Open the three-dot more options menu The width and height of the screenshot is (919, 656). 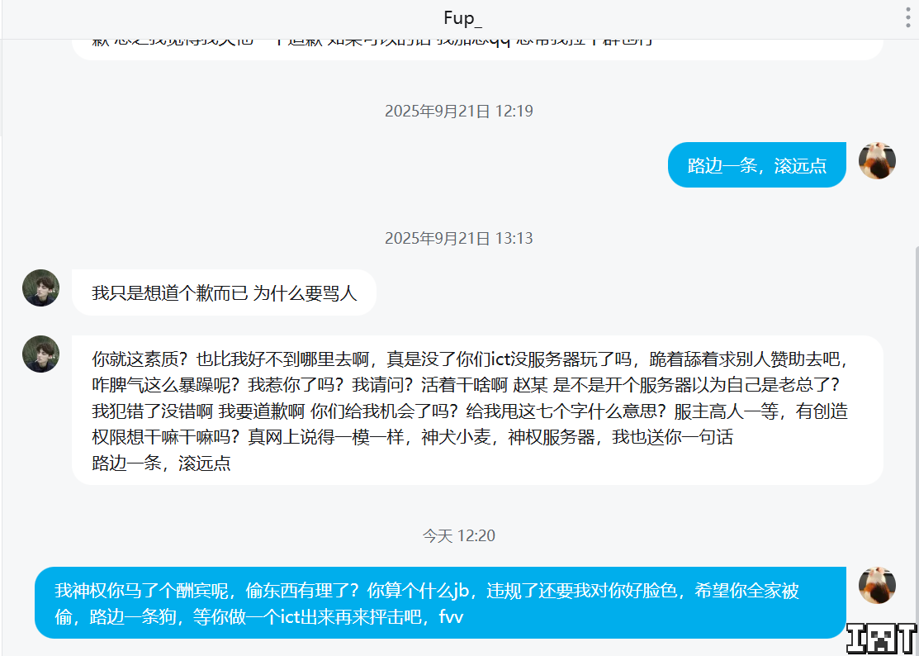click(x=907, y=20)
